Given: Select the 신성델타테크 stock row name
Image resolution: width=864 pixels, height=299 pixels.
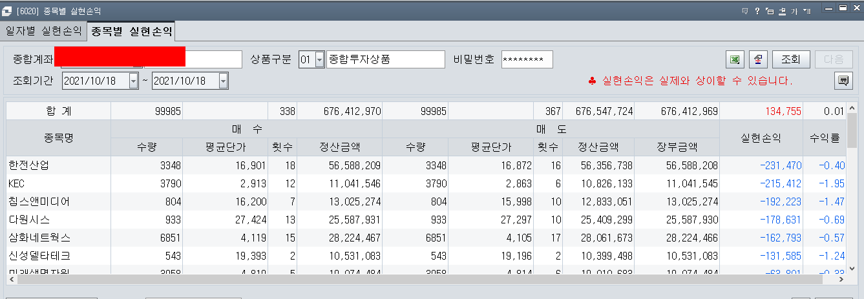Looking at the screenshot, I should click(x=39, y=256).
